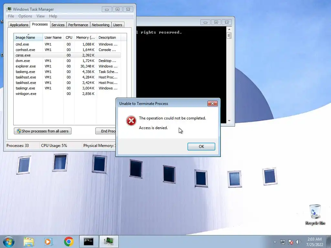
Task: Select the Recycle Bin desktop icon
Action: tap(315, 214)
